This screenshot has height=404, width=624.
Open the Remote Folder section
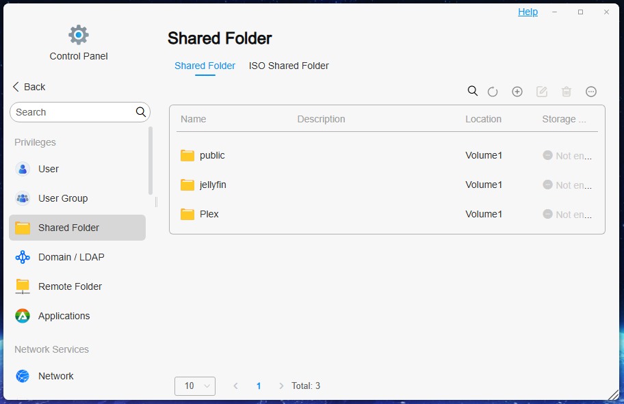pyautogui.click(x=77, y=286)
